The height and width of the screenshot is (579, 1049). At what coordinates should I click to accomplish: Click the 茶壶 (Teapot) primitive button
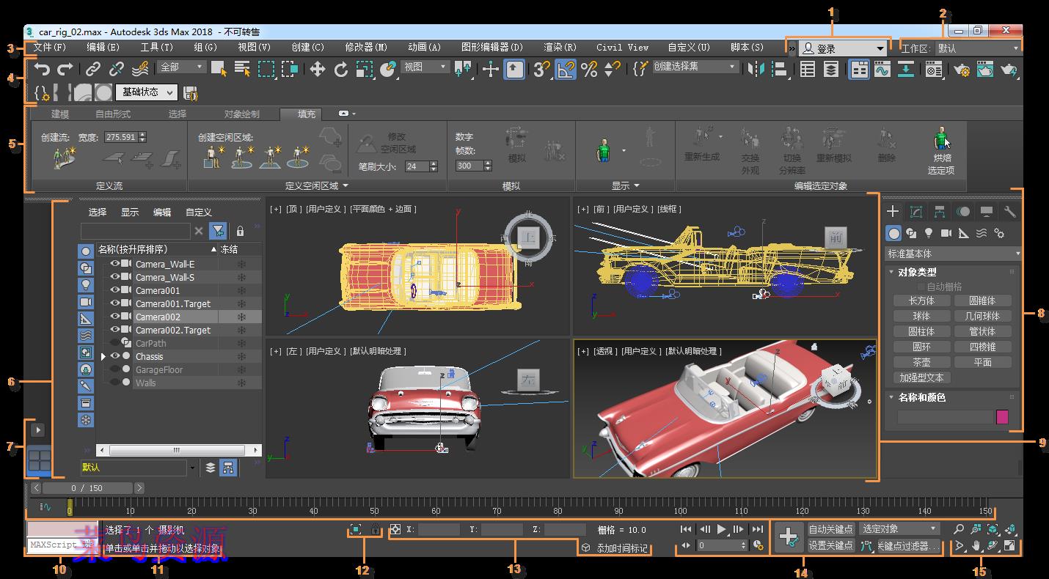point(921,361)
